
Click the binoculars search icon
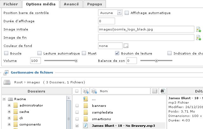pyautogui.click(x=162, y=91)
